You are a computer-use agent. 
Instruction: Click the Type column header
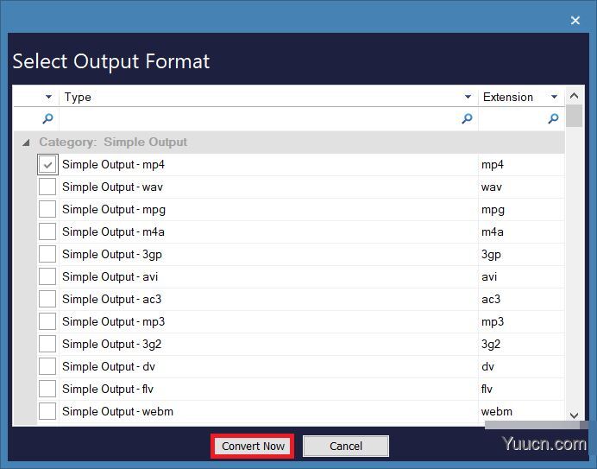[268, 97]
